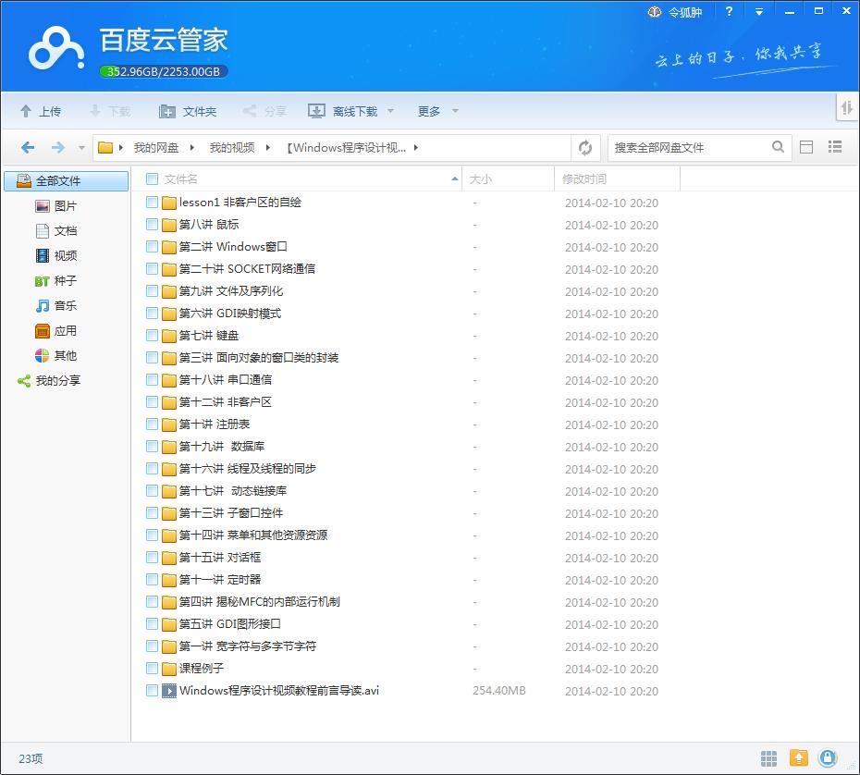Image resolution: width=860 pixels, height=775 pixels.
Task: Expand arrow after 我的视频 in path
Action: (x=267, y=147)
